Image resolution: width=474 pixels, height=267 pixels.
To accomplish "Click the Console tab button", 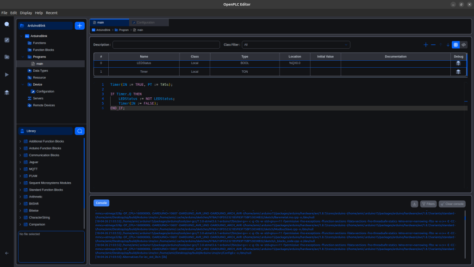I will click(x=101, y=203).
